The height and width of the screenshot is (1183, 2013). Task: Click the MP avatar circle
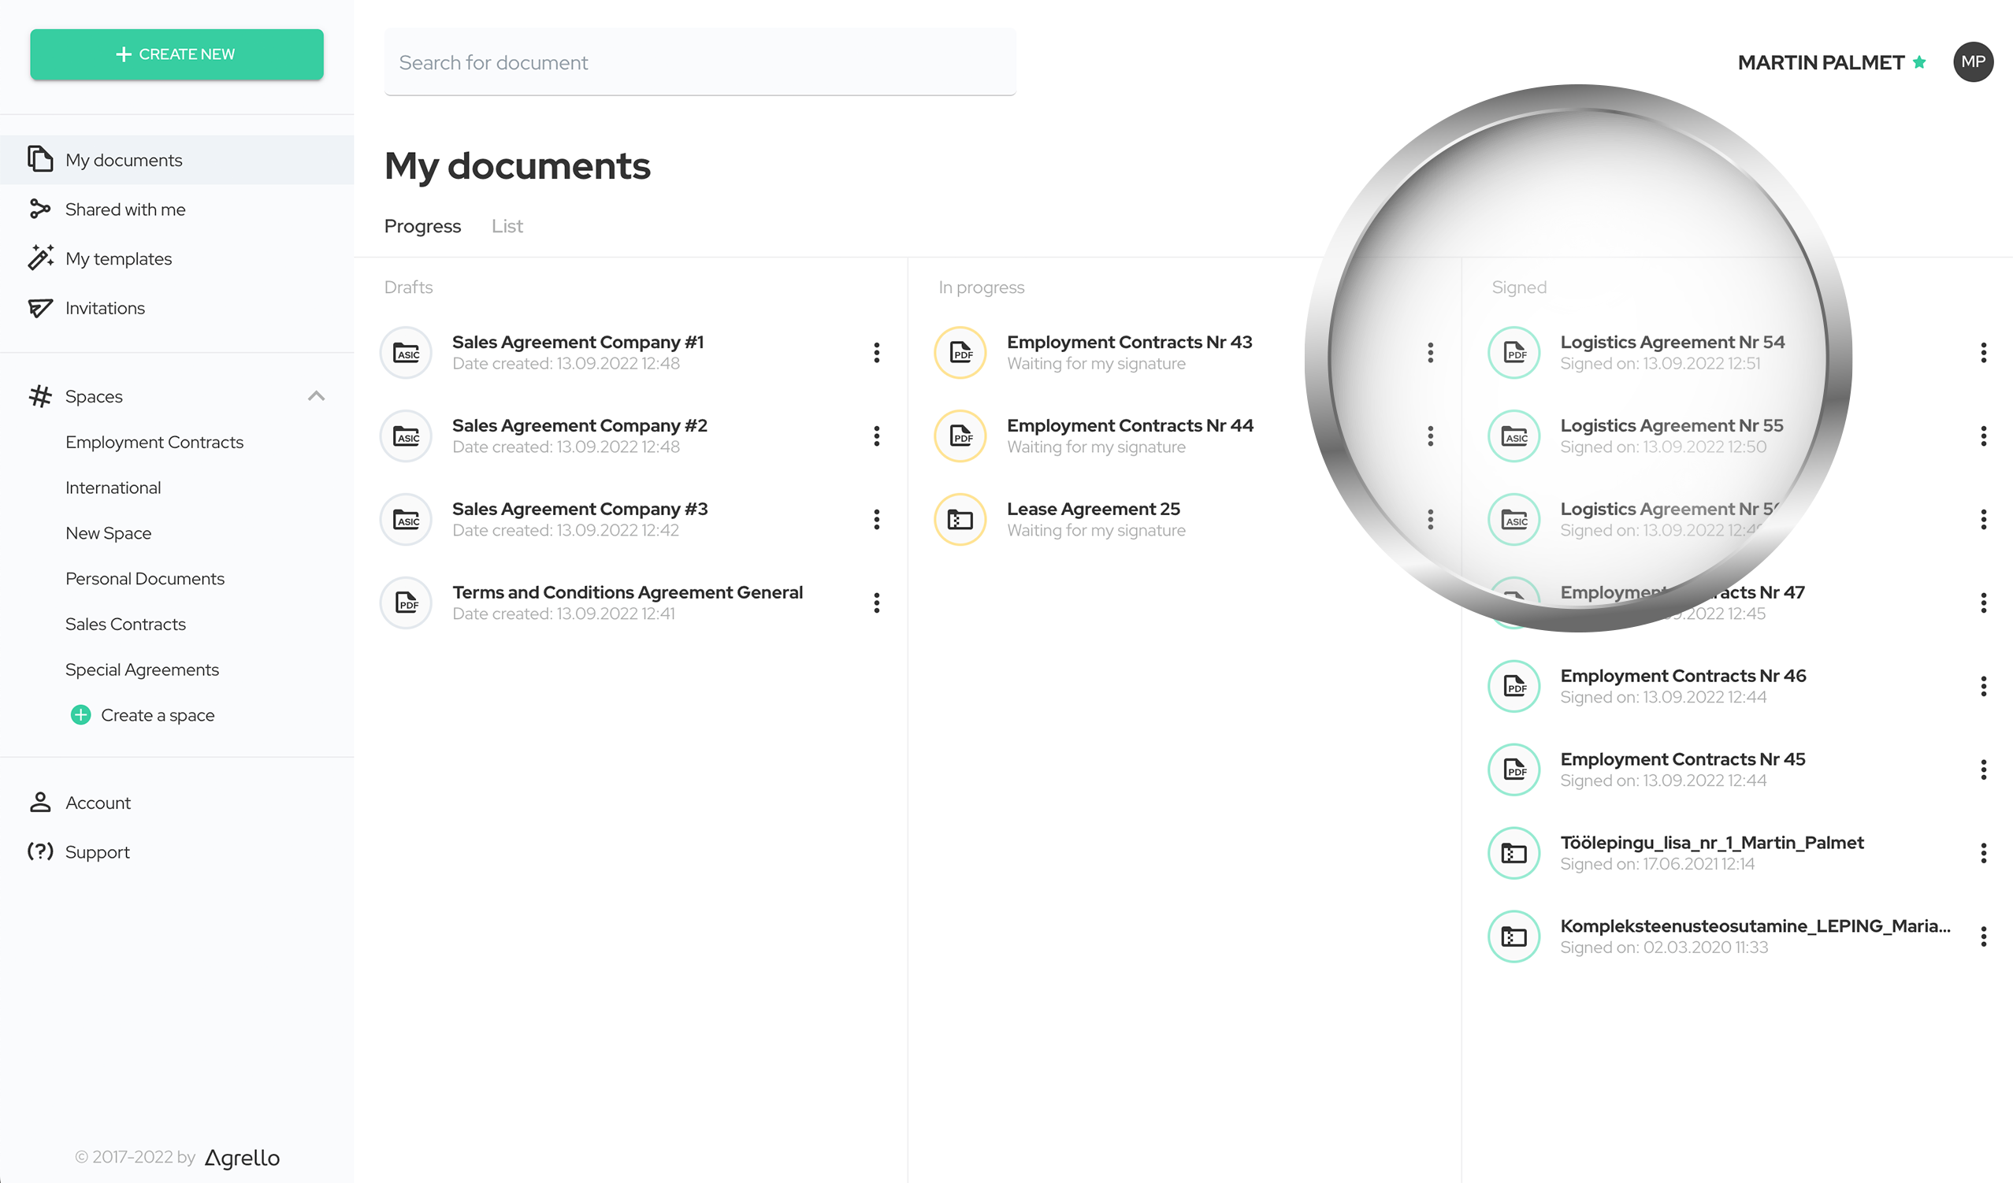pyautogui.click(x=1973, y=62)
